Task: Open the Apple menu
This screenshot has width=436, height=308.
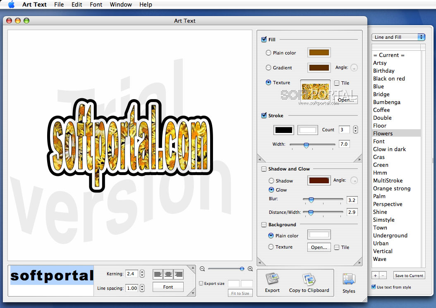Action: pyautogui.click(x=12, y=5)
